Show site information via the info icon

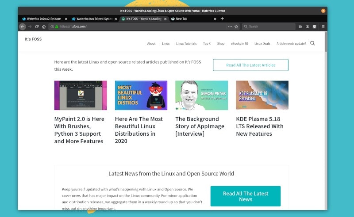coord(52,27)
